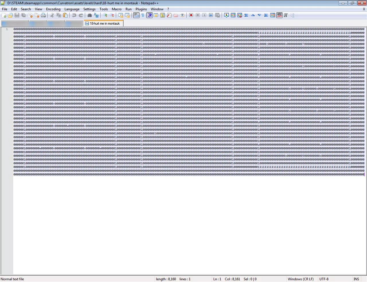
Task: Save the file using the floppy icon
Action: point(17,15)
